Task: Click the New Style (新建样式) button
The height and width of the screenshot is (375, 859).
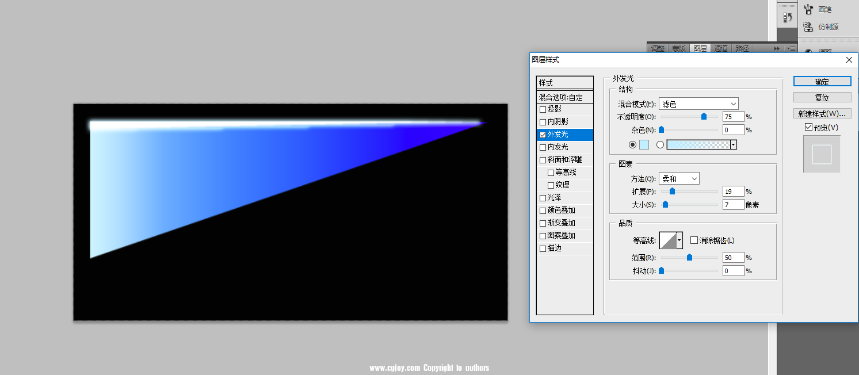Action: pos(822,113)
